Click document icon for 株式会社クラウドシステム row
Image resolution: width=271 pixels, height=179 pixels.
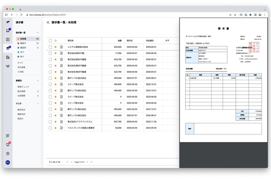click(x=61, y=122)
